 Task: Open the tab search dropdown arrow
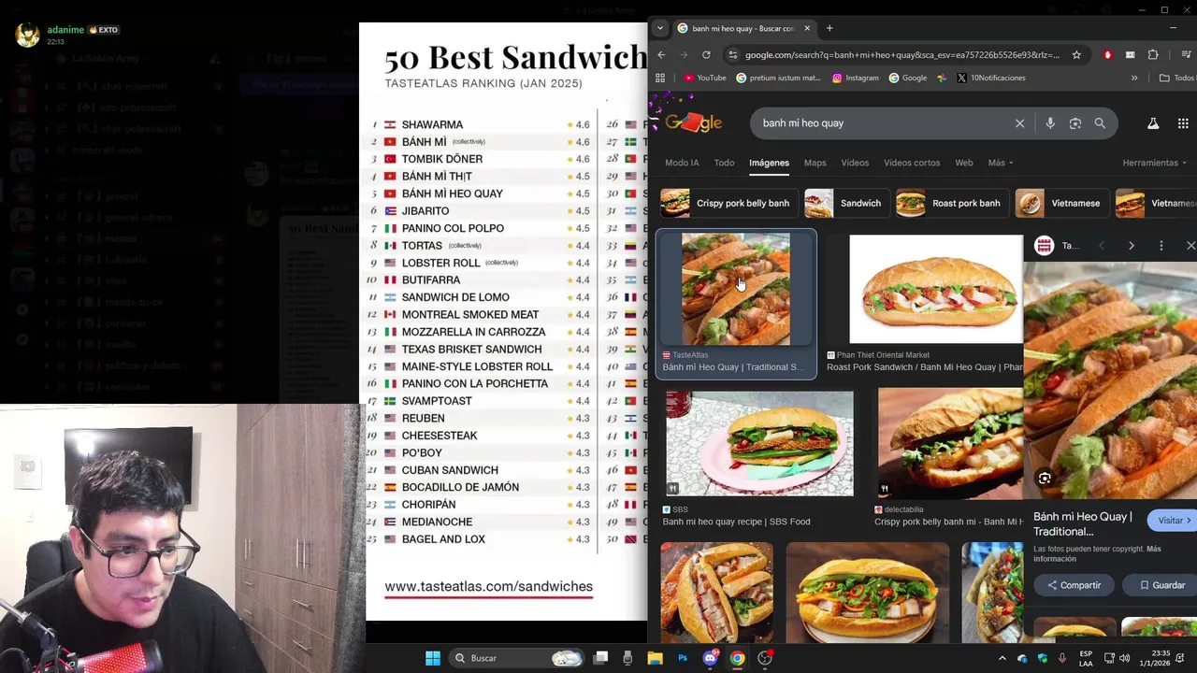pos(660,28)
